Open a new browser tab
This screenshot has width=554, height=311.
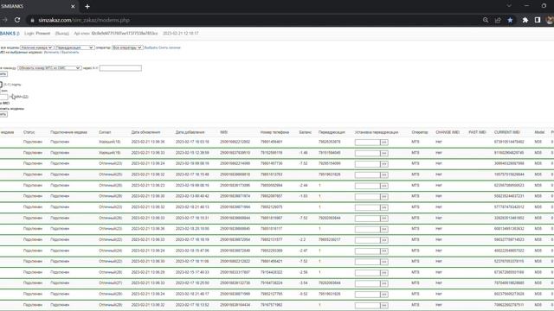[x=87, y=6]
